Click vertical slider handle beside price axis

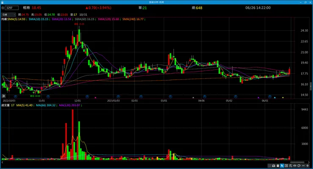point(311,86)
